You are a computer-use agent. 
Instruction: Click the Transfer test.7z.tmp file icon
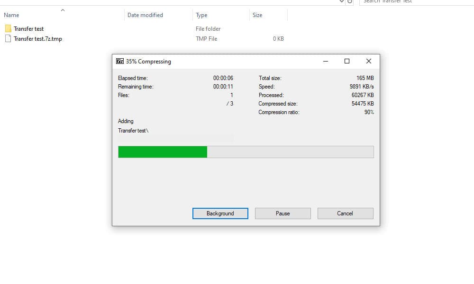(8, 39)
